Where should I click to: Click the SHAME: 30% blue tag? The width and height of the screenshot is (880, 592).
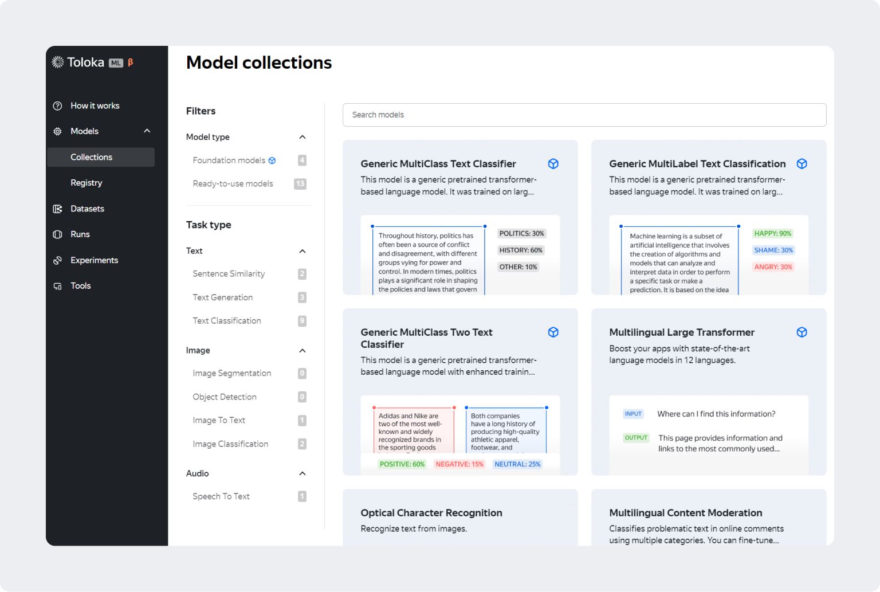773,250
